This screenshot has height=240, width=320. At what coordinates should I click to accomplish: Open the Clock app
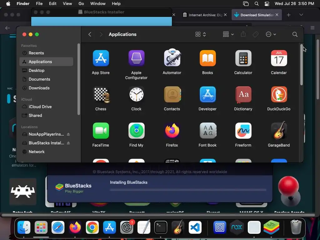coord(136,94)
